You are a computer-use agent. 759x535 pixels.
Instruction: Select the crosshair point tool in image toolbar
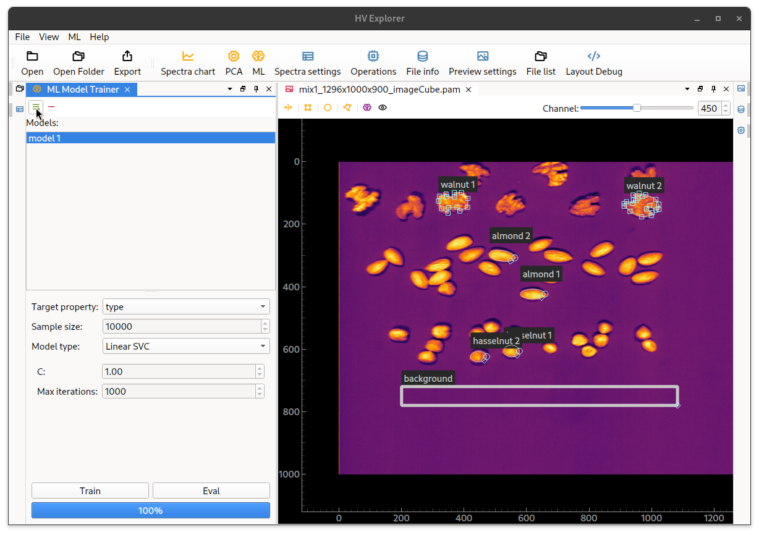[288, 107]
